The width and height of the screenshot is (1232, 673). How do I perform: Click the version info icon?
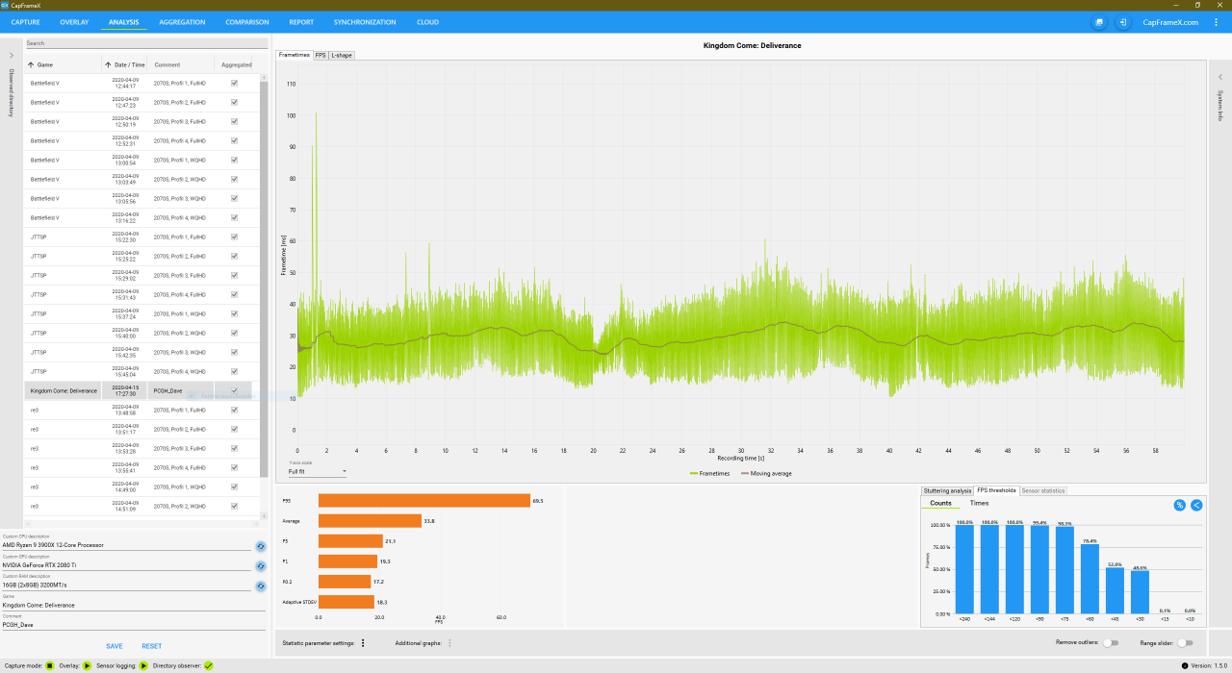[1184, 665]
